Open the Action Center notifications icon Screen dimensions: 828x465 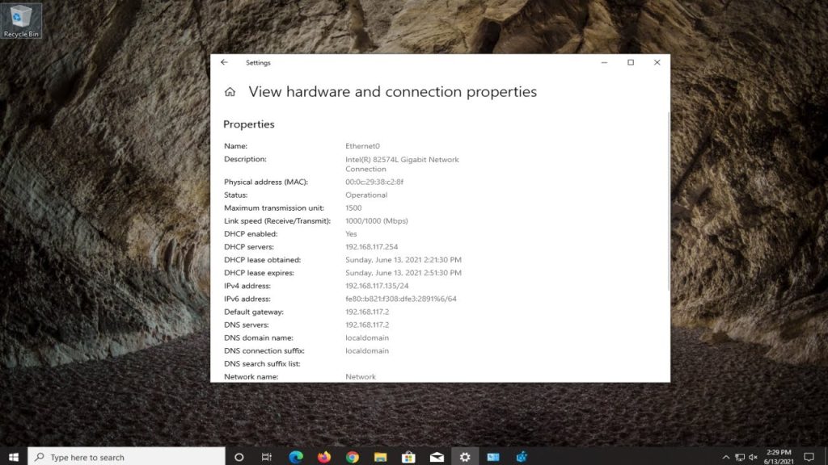click(809, 457)
